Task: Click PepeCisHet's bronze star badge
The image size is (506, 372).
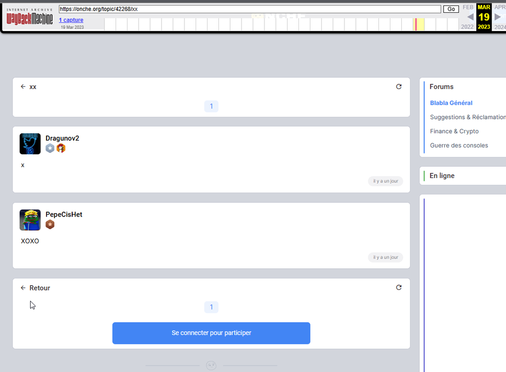Action: 50,224
